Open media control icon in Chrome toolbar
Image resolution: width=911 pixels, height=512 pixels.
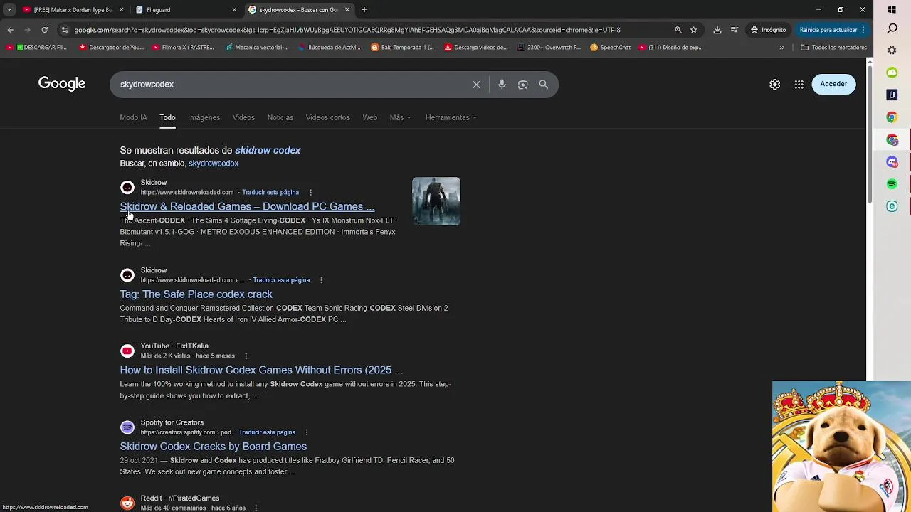(x=734, y=30)
